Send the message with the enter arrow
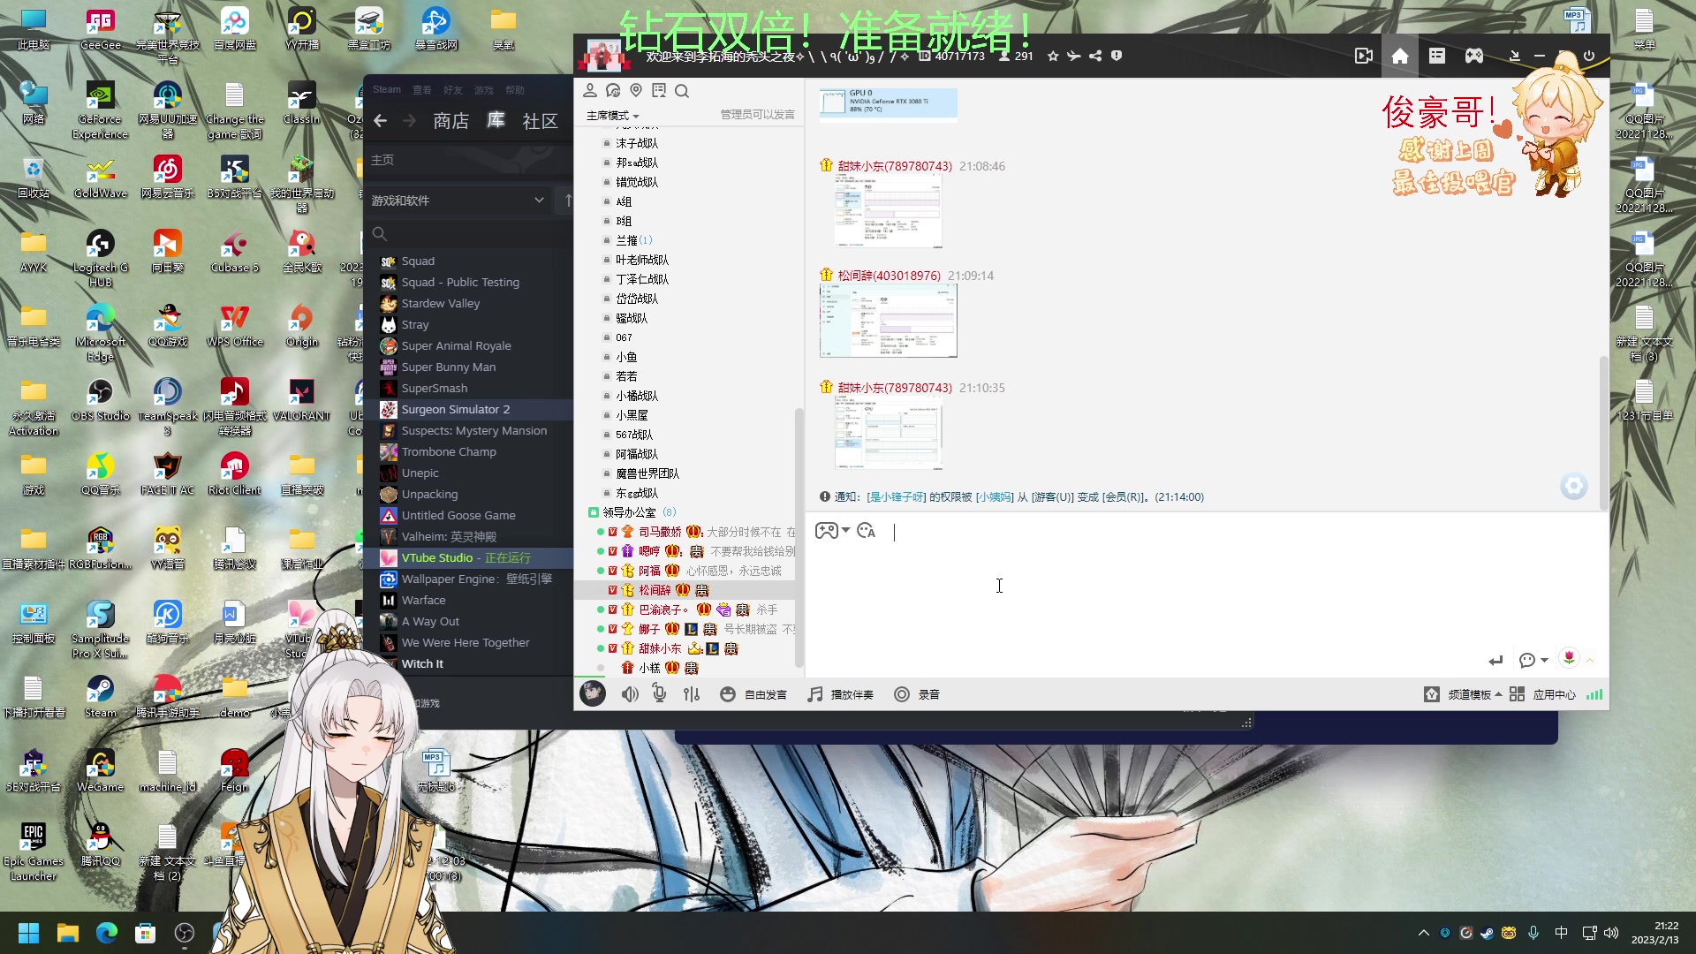Image resolution: width=1696 pixels, height=954 pixels. tap(1495, 661)
